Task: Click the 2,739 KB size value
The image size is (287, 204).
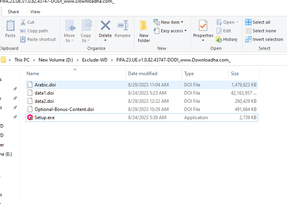Action: 248,118
